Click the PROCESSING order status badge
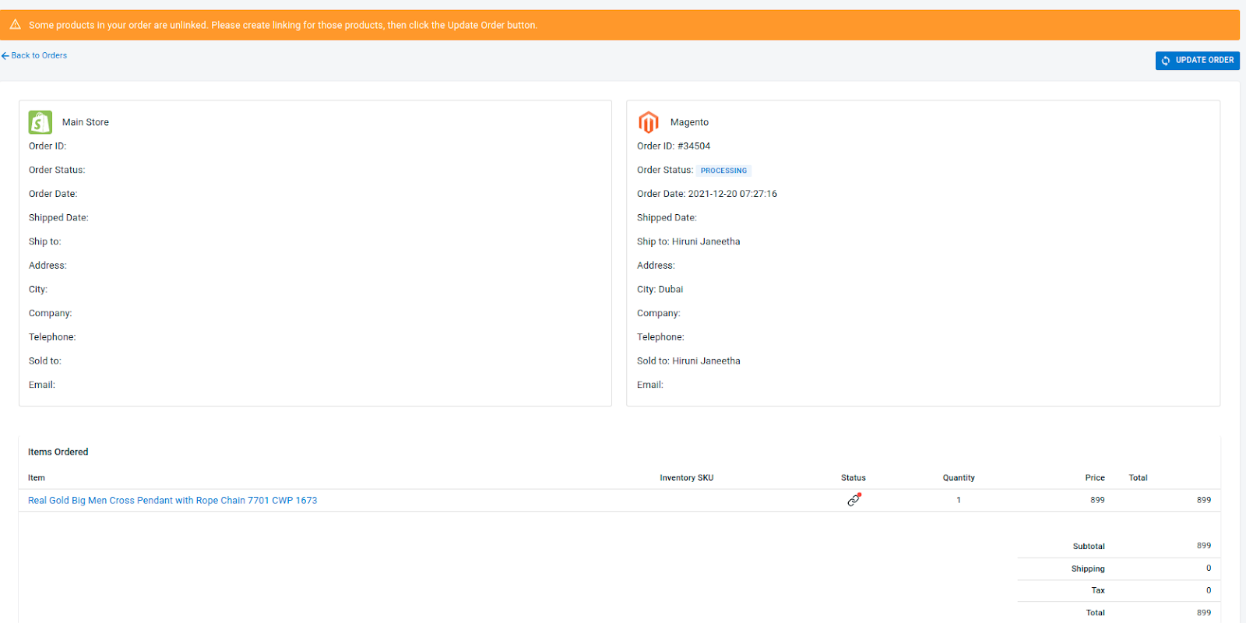Viewport: 1246px width, 623px height. tap(723, 171)
